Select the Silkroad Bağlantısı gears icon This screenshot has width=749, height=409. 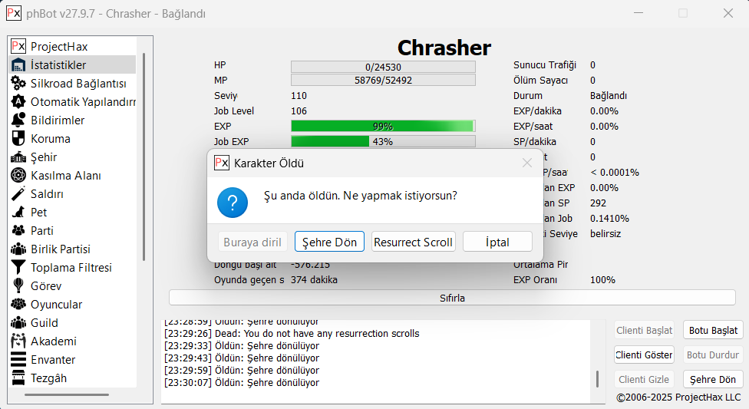tap(18, 84)
